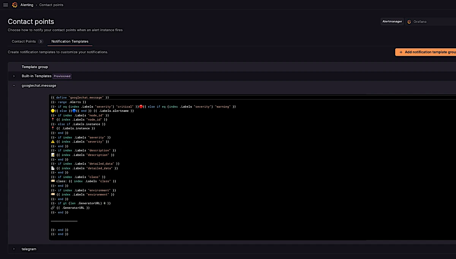Click the else if .Labels.instance line
The image size is (456, 259).
tap(78, 124)
